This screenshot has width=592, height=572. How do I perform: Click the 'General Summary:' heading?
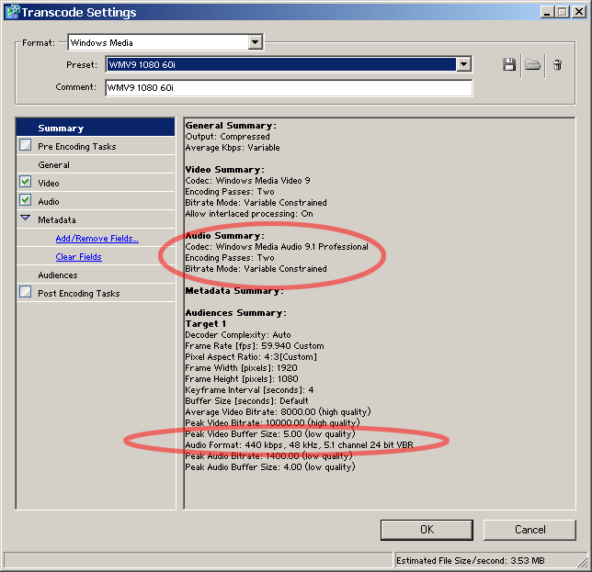click(231, 126)
